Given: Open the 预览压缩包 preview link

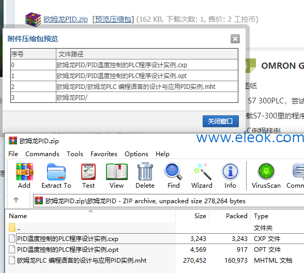Looking at the screenshot, I should (x=113, y=20).
